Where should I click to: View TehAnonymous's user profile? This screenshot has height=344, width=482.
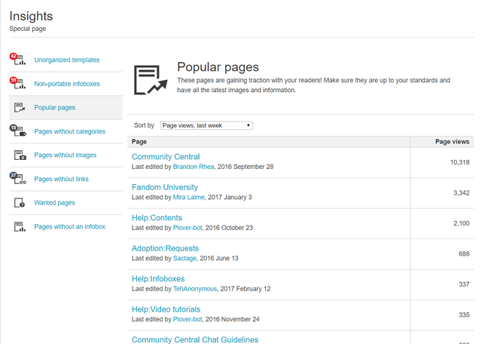click(x=195, y=289)
